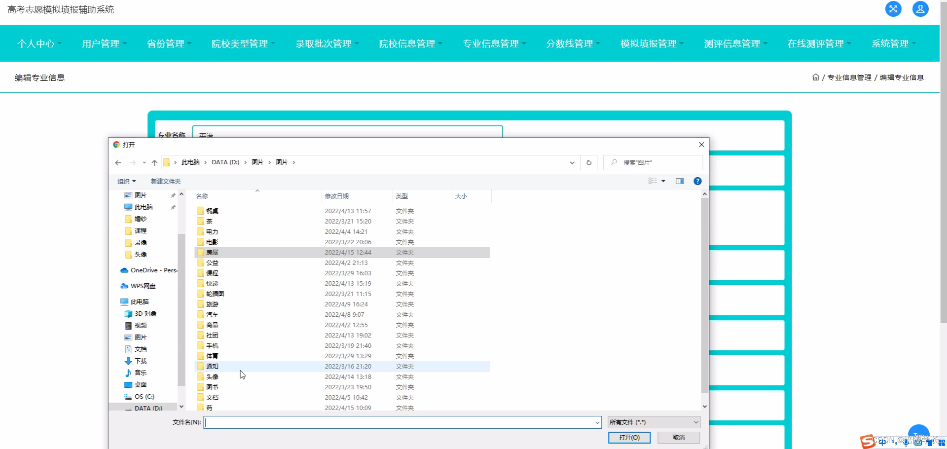Image resolution: width=947 pixels, height=449 pixels.
Task: Select WPS网盘 in the navigation pane
Action: coord(138,286)
